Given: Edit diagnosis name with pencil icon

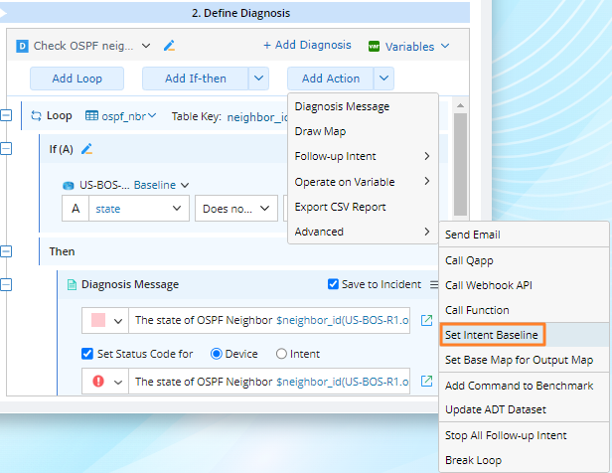Looking at the screenshot, I should [x=169, y=46].
